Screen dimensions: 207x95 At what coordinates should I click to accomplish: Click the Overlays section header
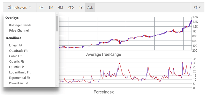coord(12,18)
